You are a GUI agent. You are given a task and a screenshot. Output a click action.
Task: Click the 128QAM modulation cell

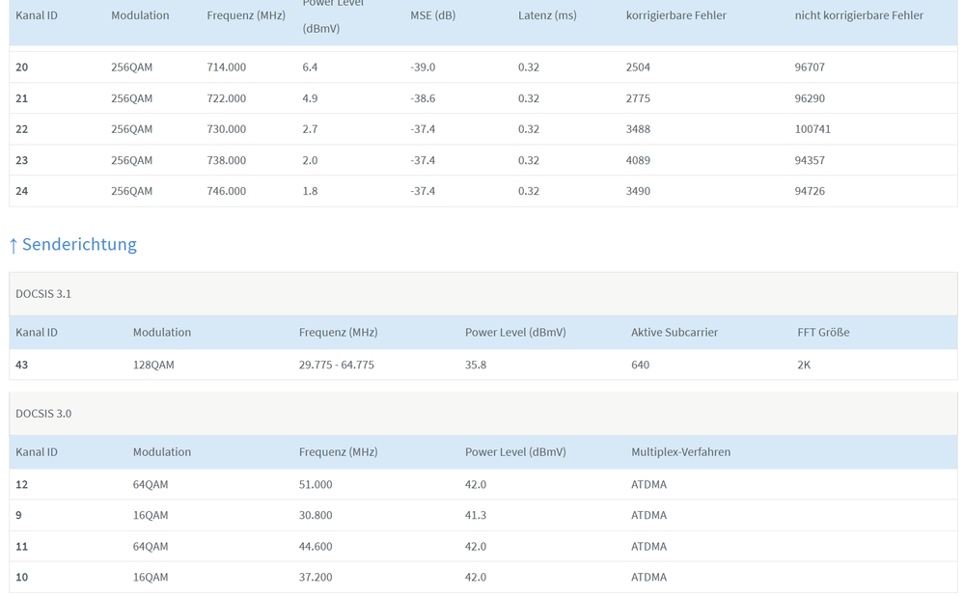155,365
